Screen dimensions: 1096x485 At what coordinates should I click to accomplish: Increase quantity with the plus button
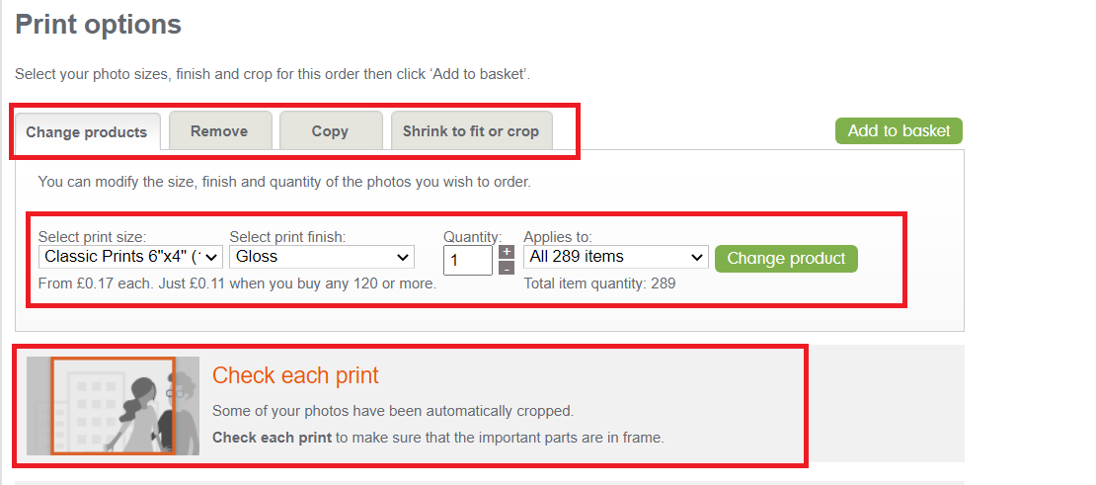[507, 252]
